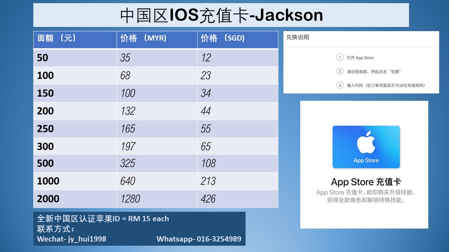The height and width of the screenshot is (252, 449).
Task: Select the "Whatsapp- 016-3254989" contact text
Action: [x=199, y=239]
